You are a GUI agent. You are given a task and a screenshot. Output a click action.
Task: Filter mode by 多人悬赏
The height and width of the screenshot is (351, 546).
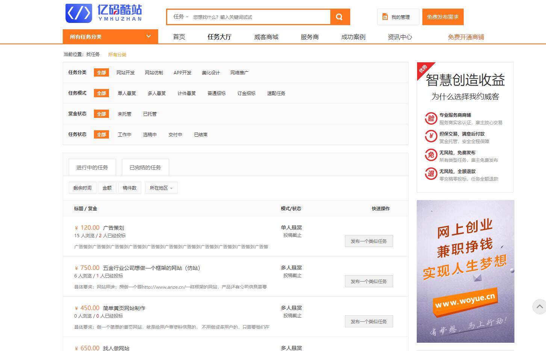tap(157, 93)
